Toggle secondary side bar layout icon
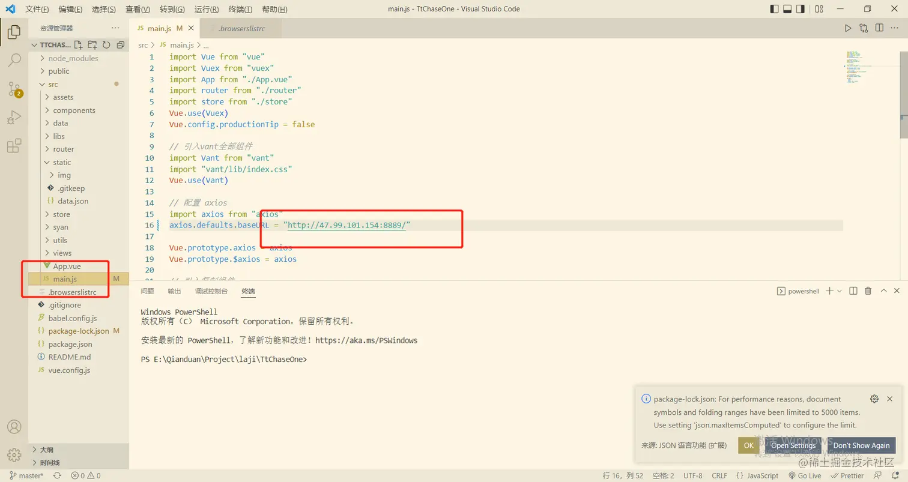908x482 pixels. coord(801,9)
